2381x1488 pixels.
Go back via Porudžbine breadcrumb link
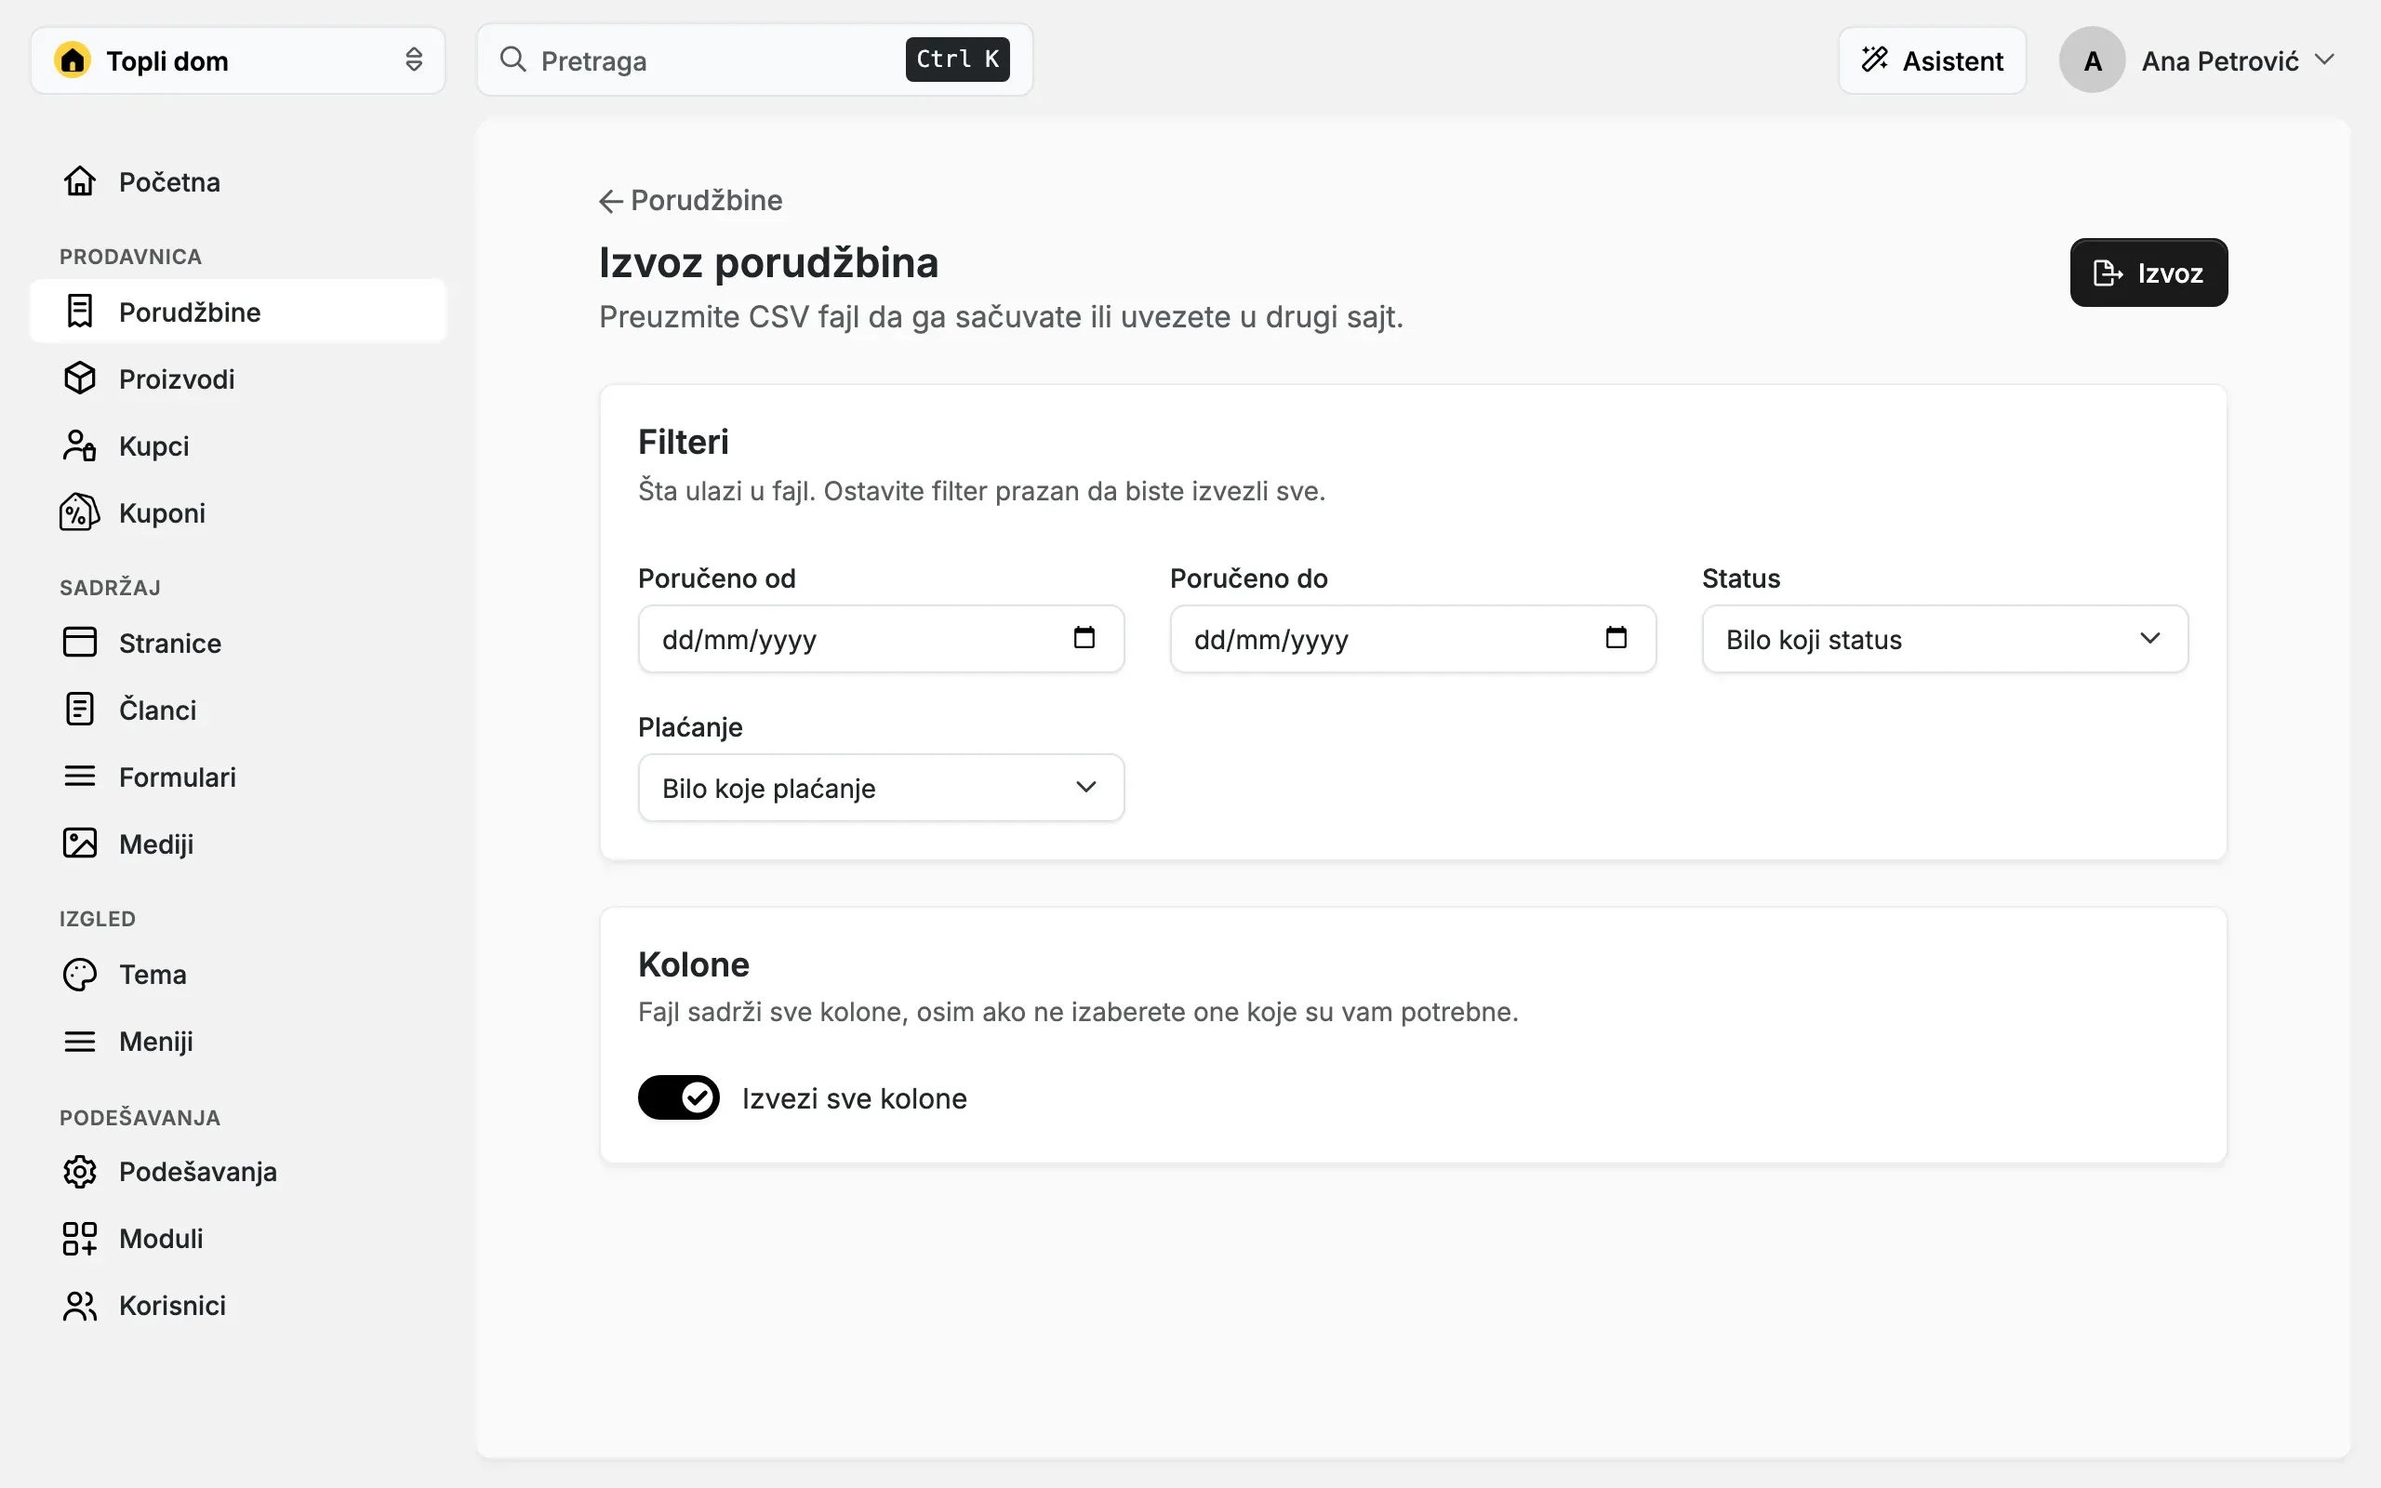(691, 200)
